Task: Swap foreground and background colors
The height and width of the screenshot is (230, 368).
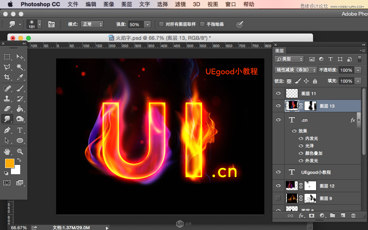Action: click(x=19, y=160)
